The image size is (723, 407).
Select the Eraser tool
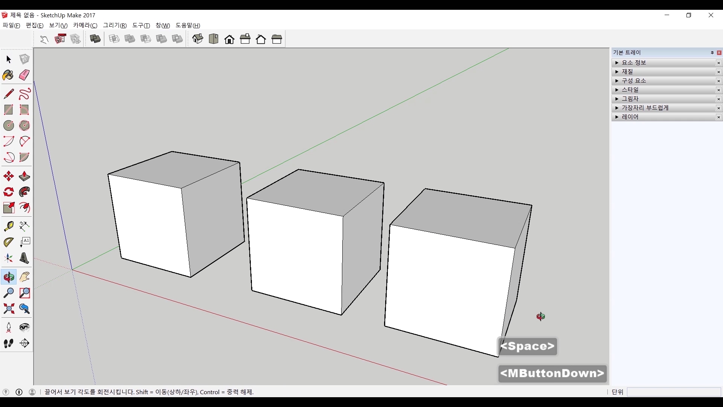click(24, 75)
